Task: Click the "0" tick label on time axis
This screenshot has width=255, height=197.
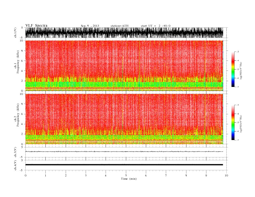Action: (25, 175)
